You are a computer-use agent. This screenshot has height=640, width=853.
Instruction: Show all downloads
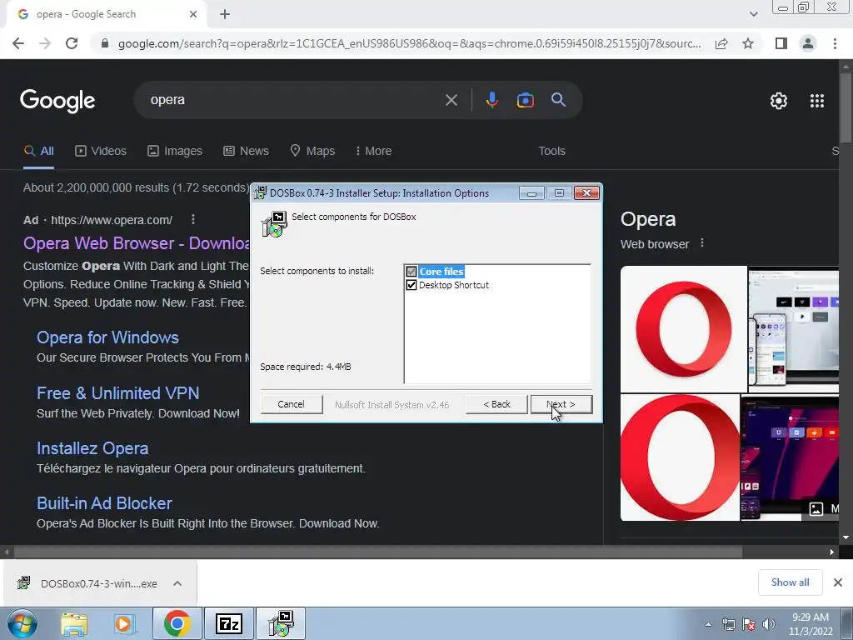(790, 582)
